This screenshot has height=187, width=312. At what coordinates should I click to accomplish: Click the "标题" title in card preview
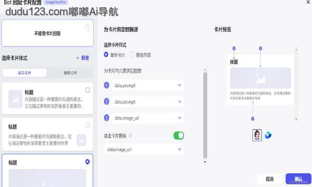(x=234, y=62)
